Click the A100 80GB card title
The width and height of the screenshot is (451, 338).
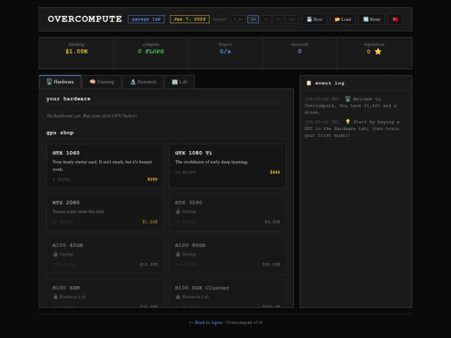tap(190, 245)
